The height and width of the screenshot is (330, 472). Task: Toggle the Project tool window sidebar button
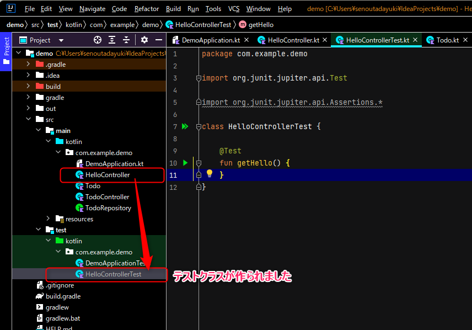(6, 51)
